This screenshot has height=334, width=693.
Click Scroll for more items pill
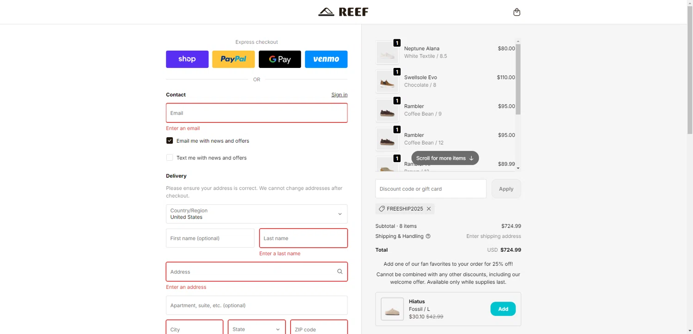coord(445,158)
